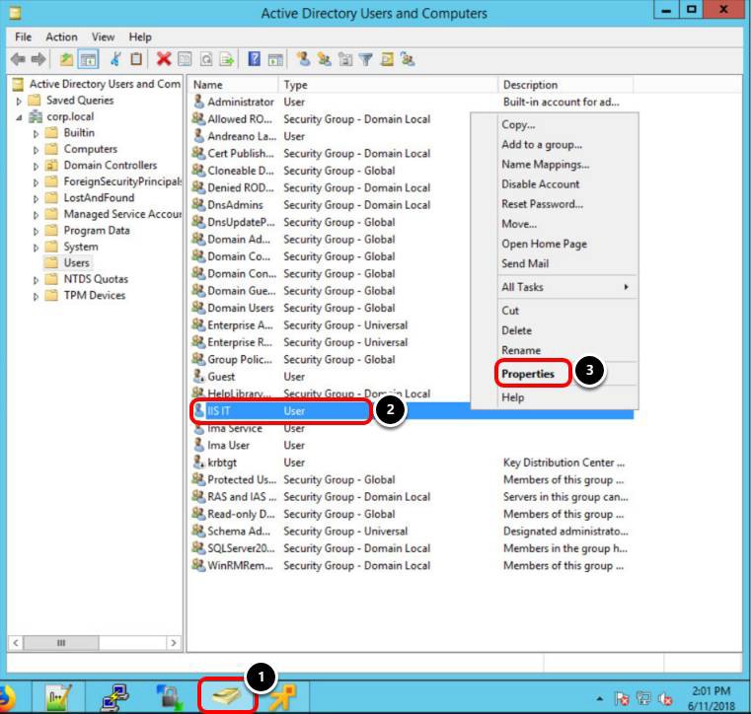Image resolution: width=751 pixels, height=714 pixels.
Task: Click the Show/Hide Action Pane icon
Action: click(x=275, y=60)
